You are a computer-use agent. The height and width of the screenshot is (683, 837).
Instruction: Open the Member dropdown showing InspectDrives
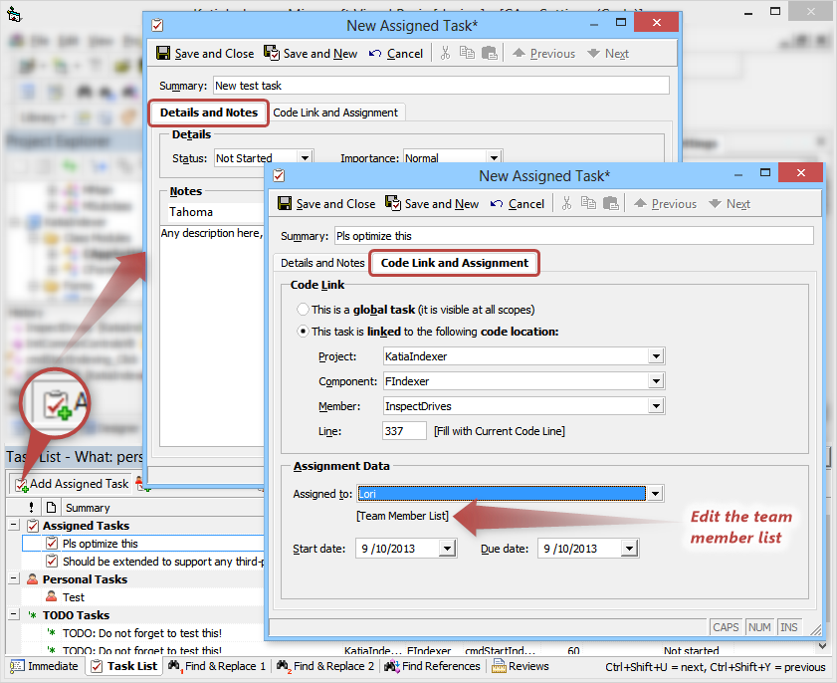tap(656, 406)
